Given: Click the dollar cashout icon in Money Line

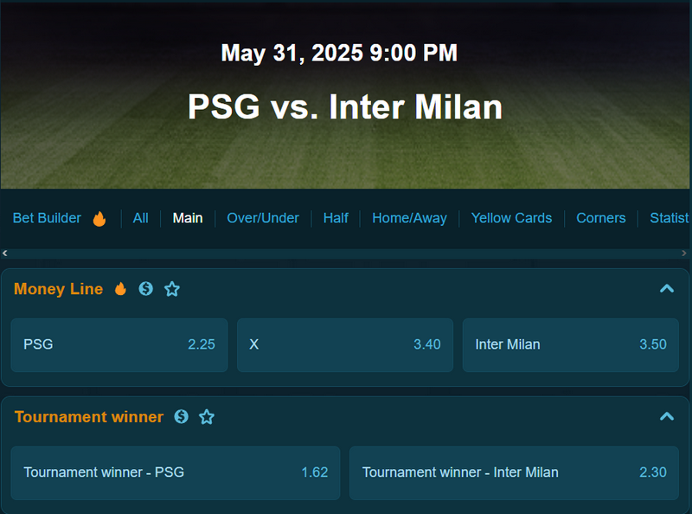Looking at the screenshot, I should pos(145,289).
